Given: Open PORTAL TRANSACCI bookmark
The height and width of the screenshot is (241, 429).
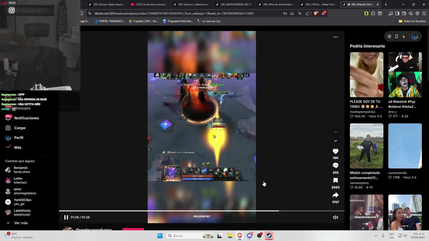Looking at the screenshot, I should click(109, 21).
